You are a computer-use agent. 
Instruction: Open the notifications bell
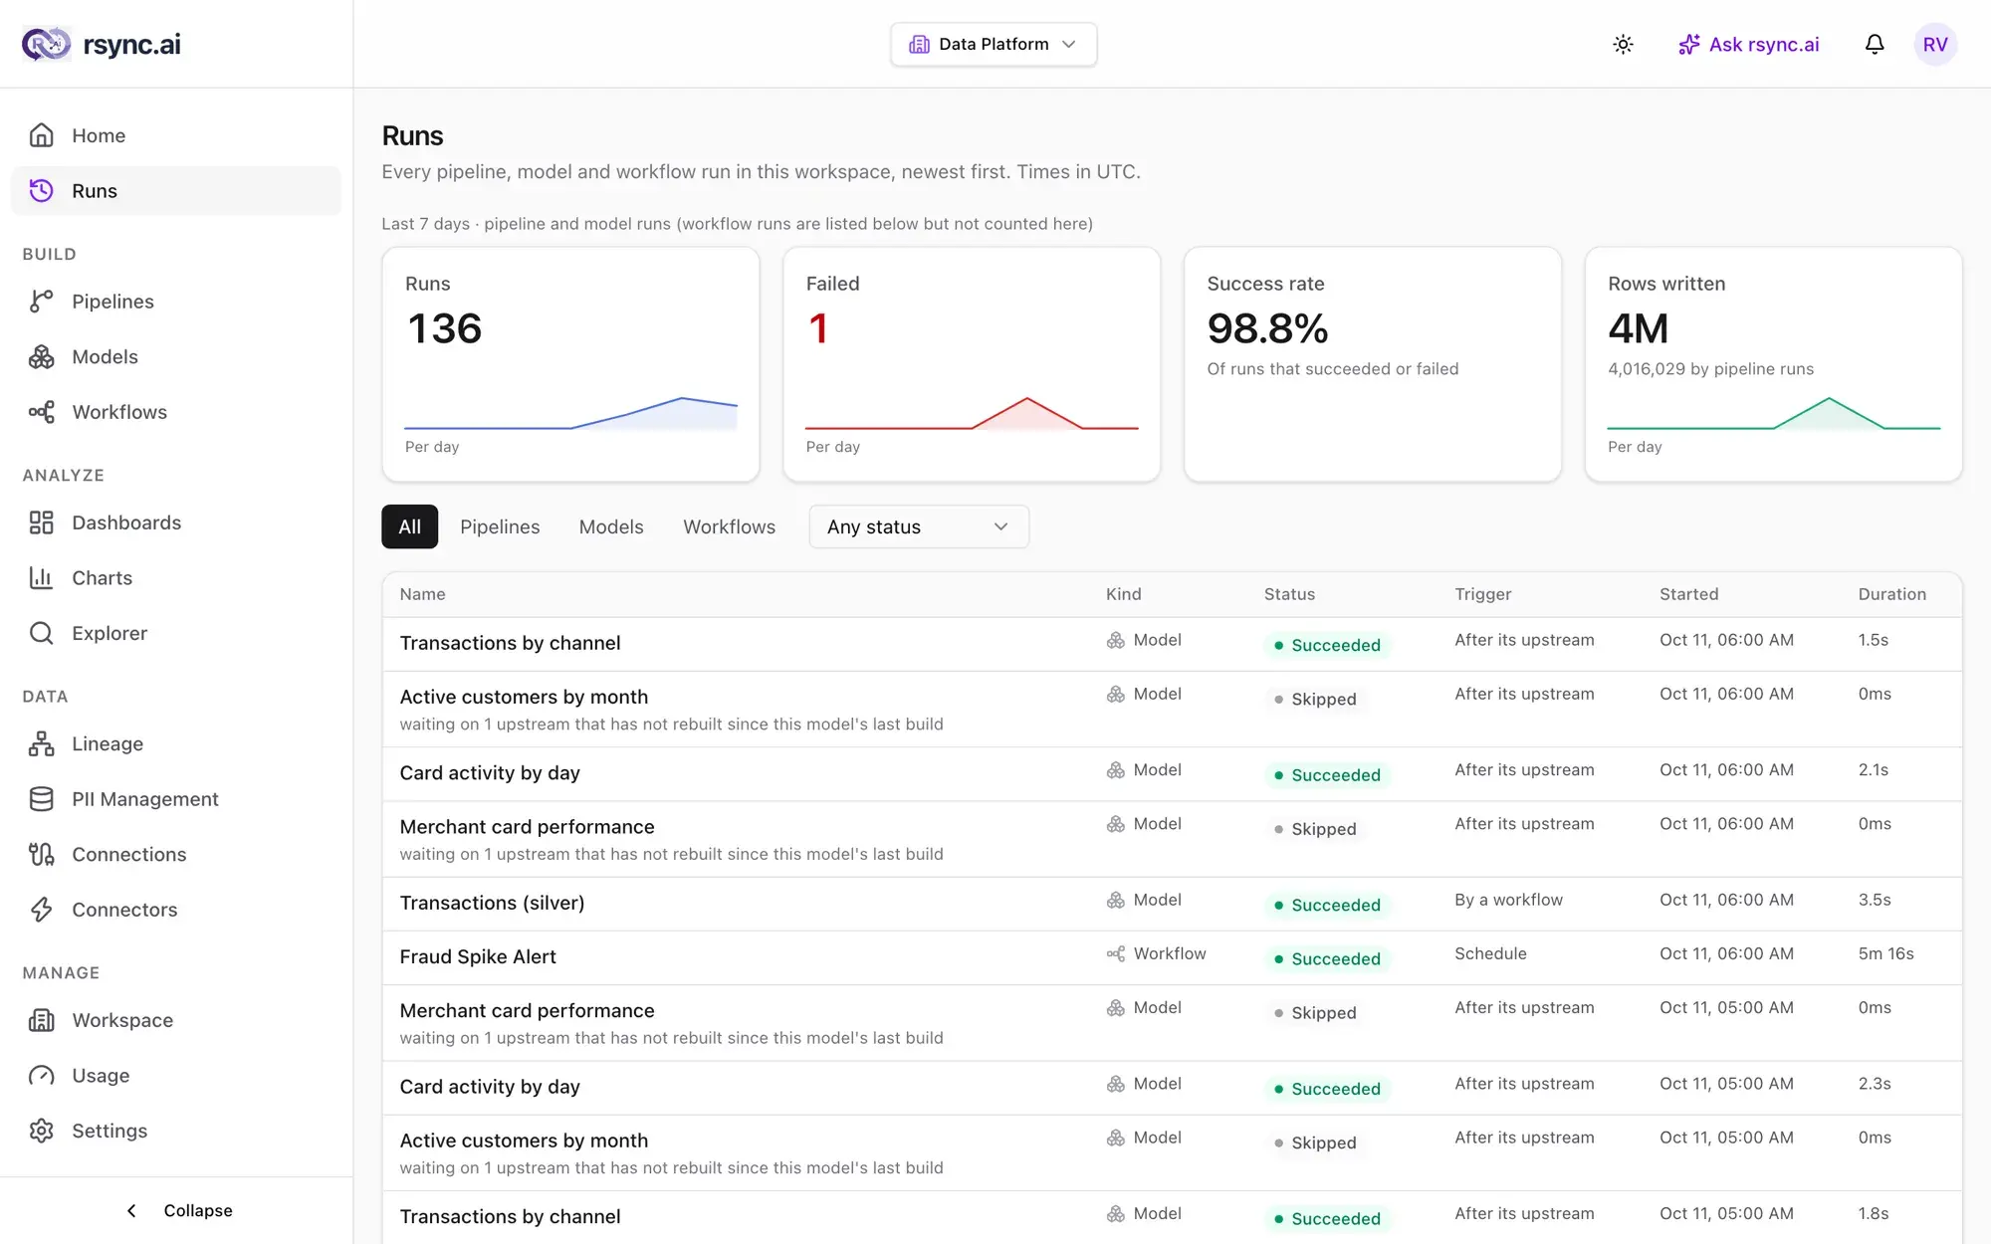pyautogui.click(x=1875, y=44)
